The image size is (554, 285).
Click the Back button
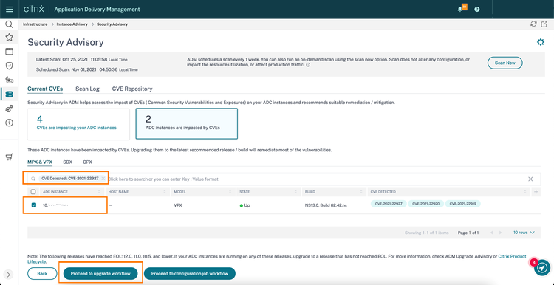42,274
